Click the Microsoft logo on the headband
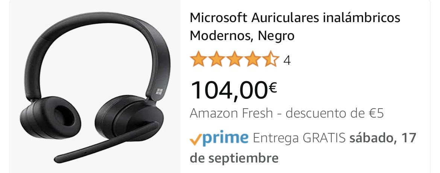 point(159,92)
